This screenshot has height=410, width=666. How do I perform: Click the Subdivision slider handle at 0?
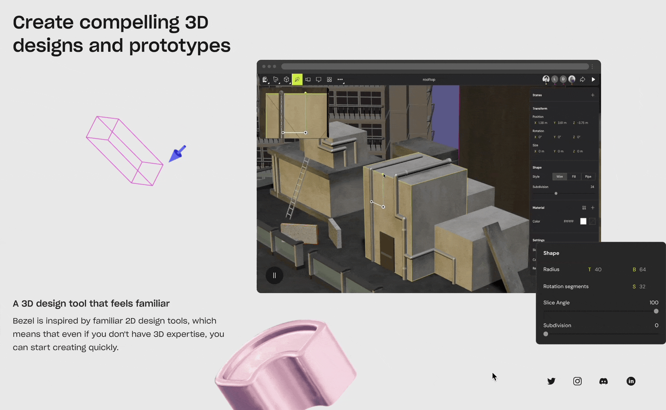pos(546,334)
